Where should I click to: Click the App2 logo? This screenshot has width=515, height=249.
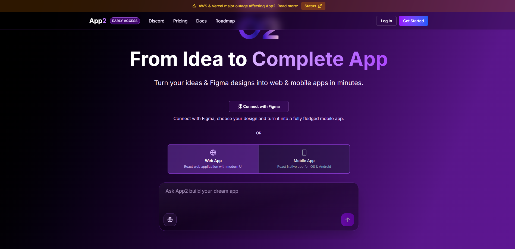(98, 21)
